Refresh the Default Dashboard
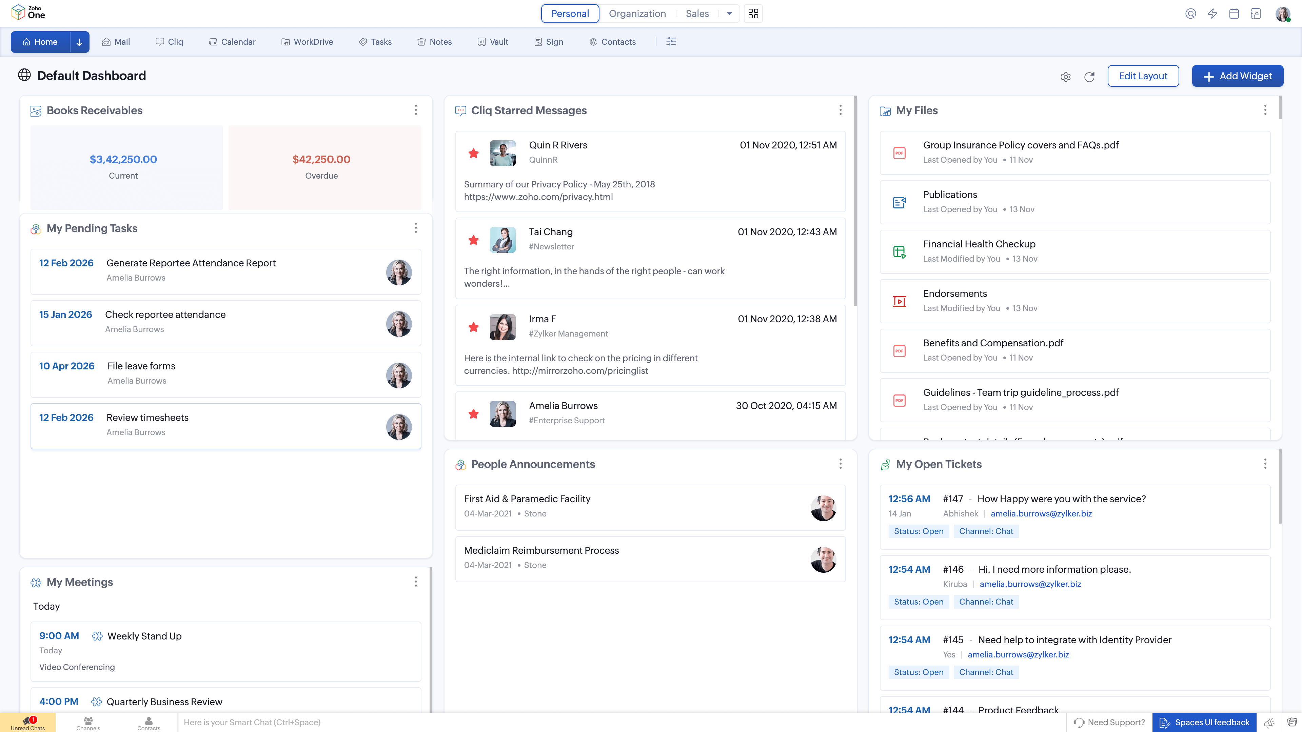The width and height of the screenshot is (1302, 732). [x=1089, y=77]
